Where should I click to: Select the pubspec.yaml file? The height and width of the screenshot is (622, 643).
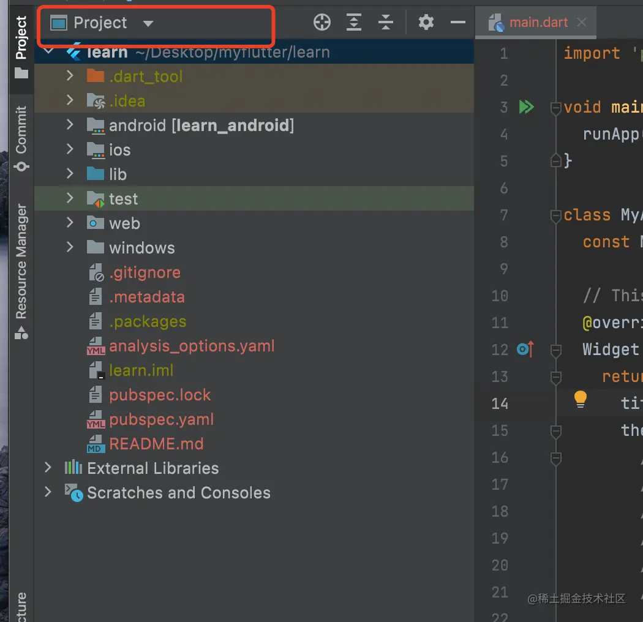point(161,419)
